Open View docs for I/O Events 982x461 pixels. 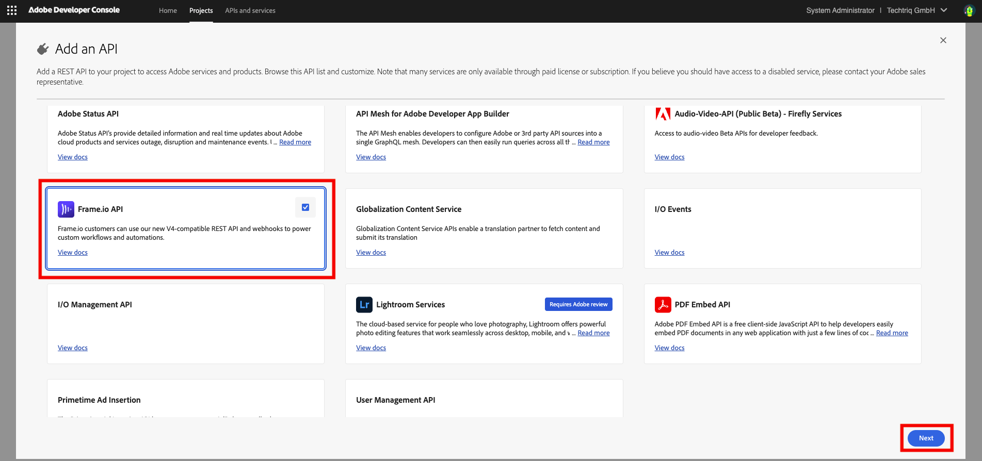tap(669, 253)
